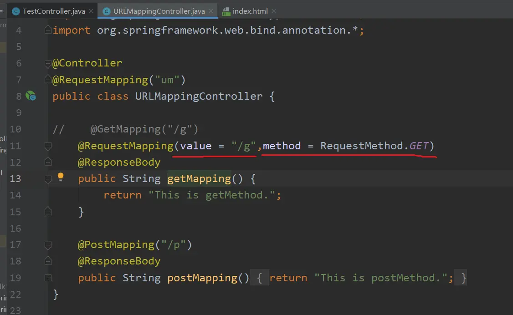Toggle fold marker beside @PostMapping on line 17
This screenshot has height=315, width=513.
tap(48, 245)
